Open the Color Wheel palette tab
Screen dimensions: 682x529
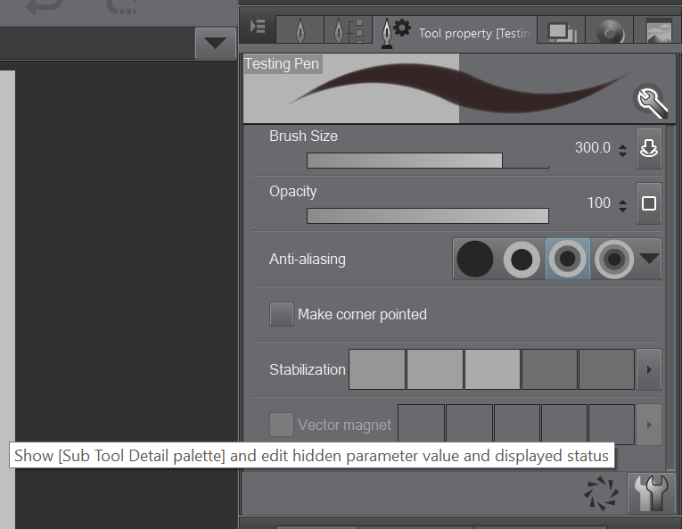pos(610,30)
